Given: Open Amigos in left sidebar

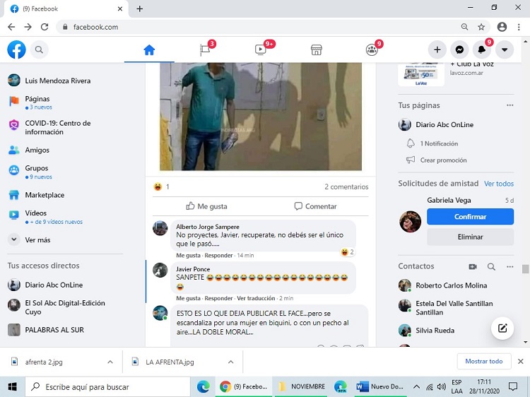Looking at the screenshot, I should [37, 150].
